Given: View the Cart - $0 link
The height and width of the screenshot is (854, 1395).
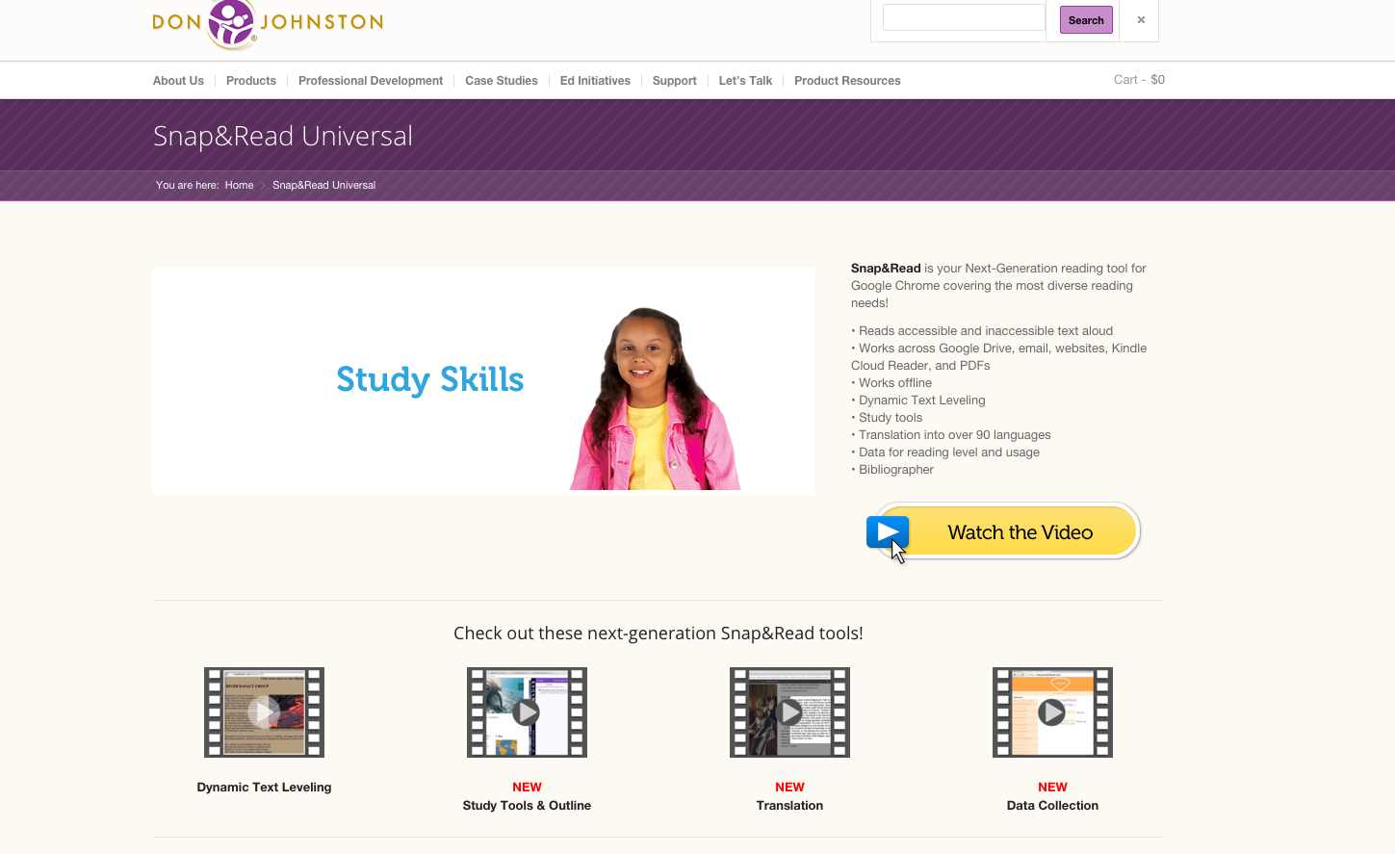Looking at the screenshot, I should point(1139,80).
